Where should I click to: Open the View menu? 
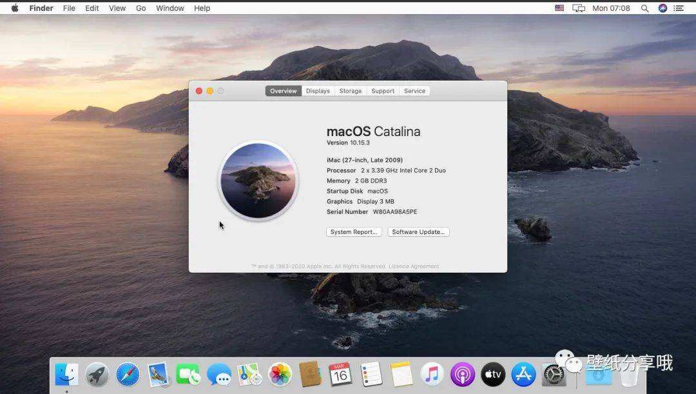(117, 8)
